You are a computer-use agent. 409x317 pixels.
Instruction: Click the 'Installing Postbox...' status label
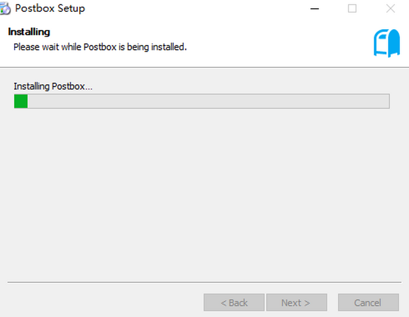coord(53,86)
